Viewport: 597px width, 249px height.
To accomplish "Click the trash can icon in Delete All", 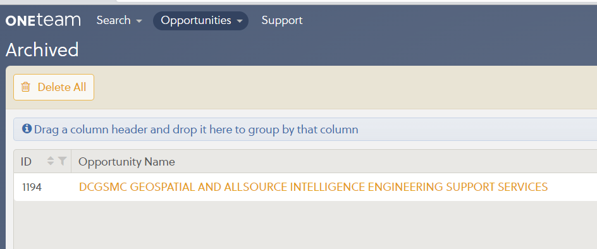I will [25, 87].
